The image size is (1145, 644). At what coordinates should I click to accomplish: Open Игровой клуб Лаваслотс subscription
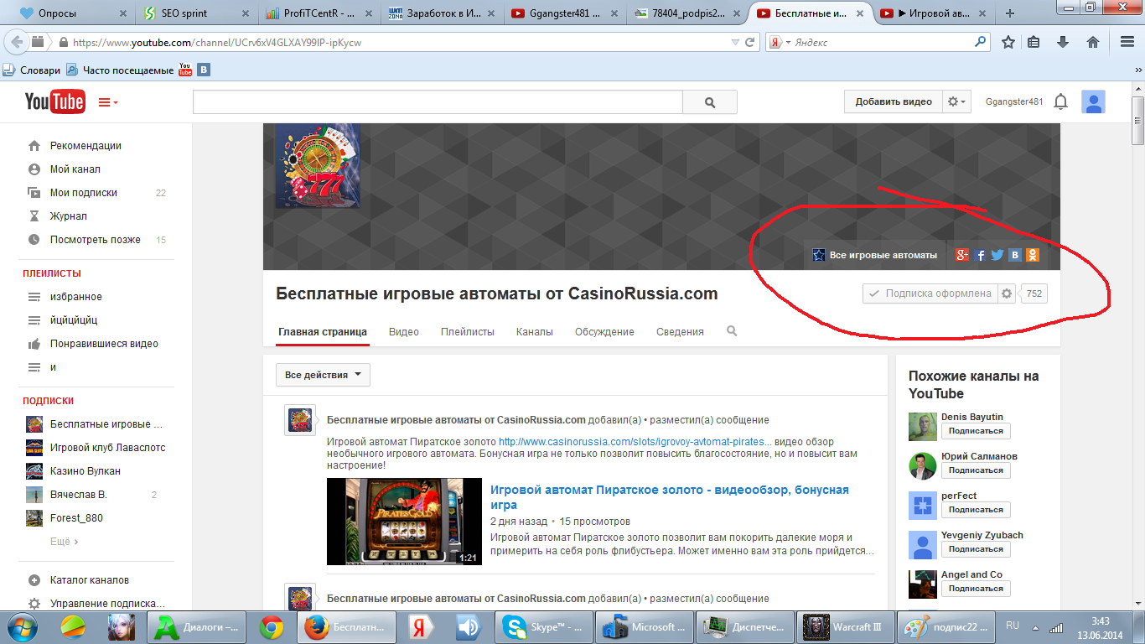tap(107, 447)
